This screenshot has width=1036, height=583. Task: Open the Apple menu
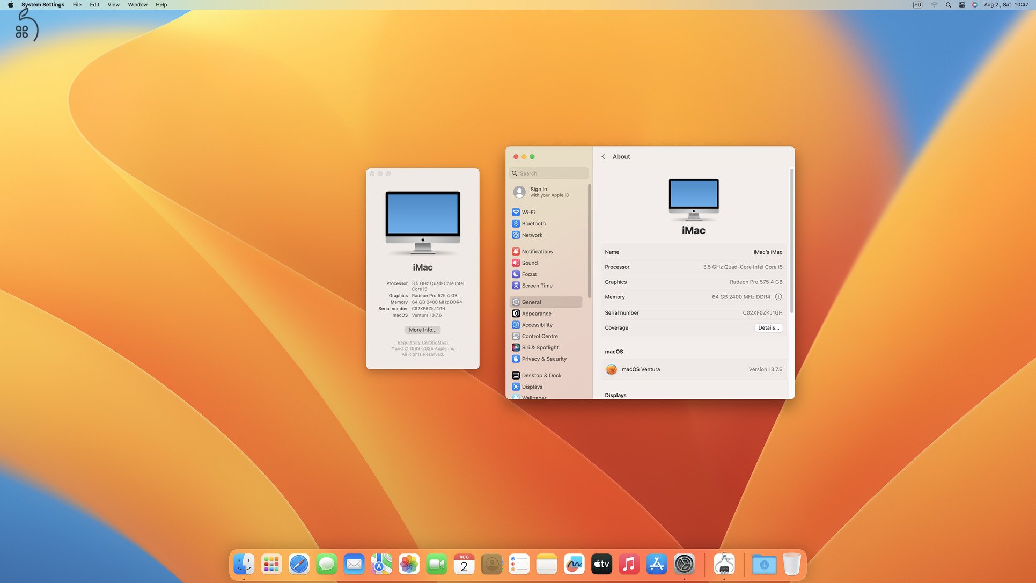pyautogui.click(x=10, y=5)
